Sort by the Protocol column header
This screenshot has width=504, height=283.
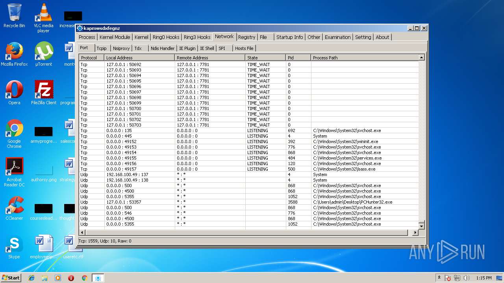tap(92, 58)
